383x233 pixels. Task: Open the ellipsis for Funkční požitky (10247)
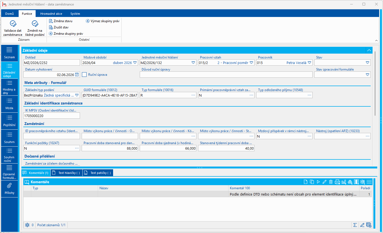[77, 148]
